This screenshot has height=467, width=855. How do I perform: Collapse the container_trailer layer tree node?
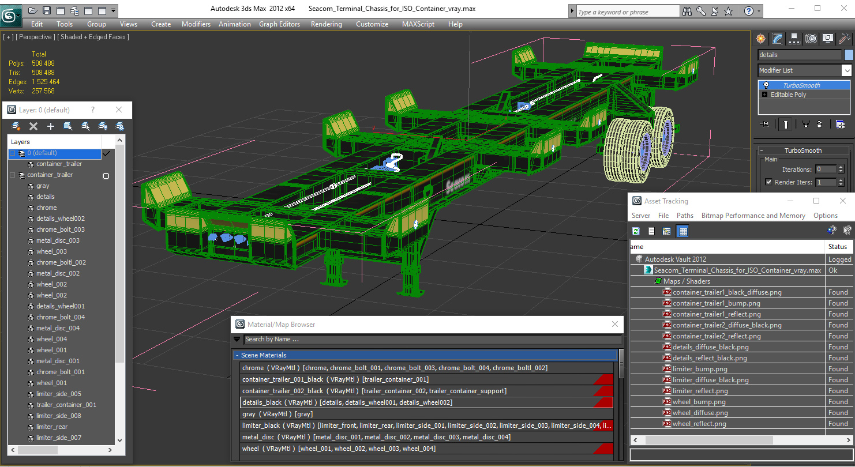12,175
